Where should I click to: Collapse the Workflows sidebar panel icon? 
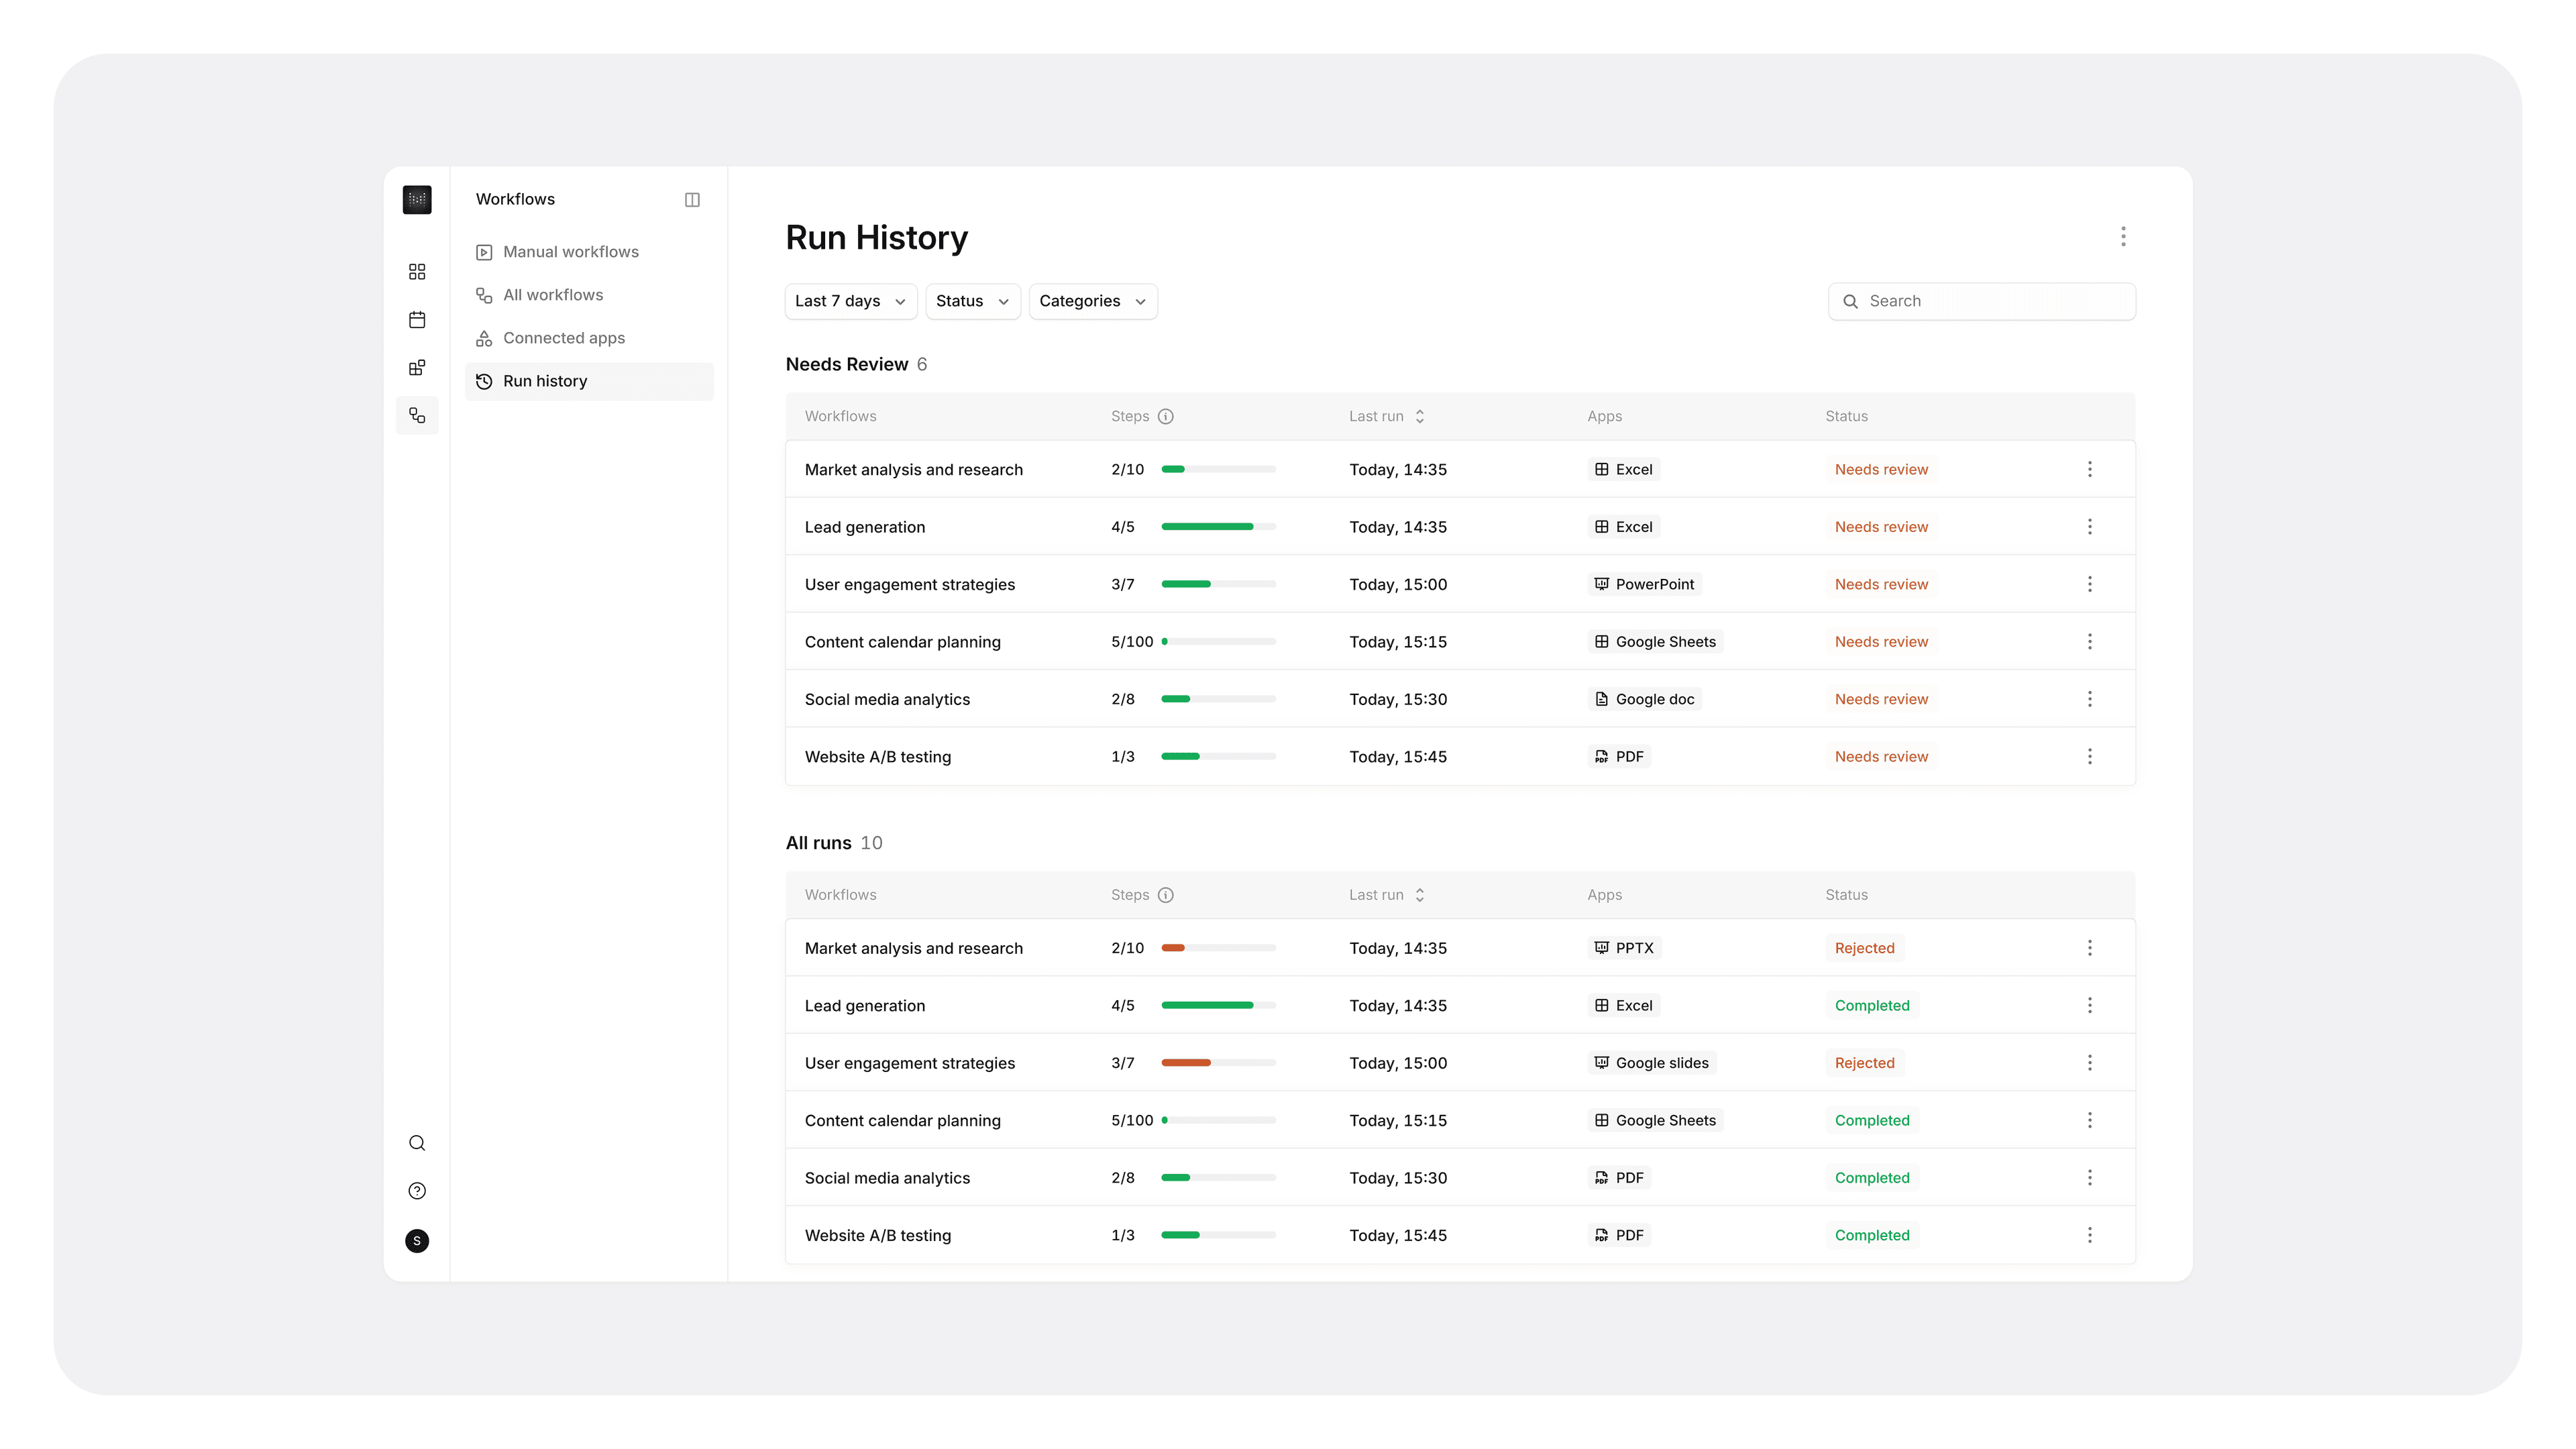point(692,200)
